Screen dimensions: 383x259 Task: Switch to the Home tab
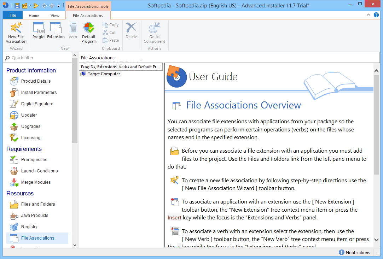(34, 16)
